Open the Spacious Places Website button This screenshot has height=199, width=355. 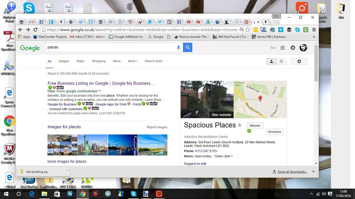click(255, 126)
